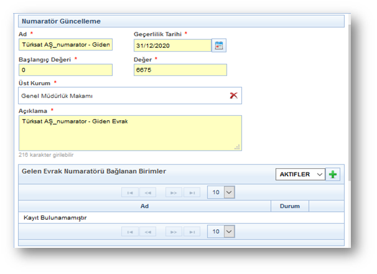Click into the Ad name field
The image size is (377, 274).
65,45
